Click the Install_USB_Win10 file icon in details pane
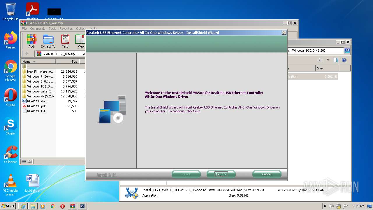Screen dimensions: 373x210 point(132,193)
